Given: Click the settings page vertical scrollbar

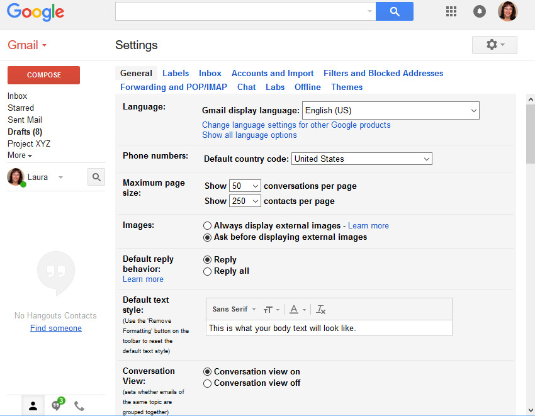Looking at the screenshot, I should (x=531, y=135).
